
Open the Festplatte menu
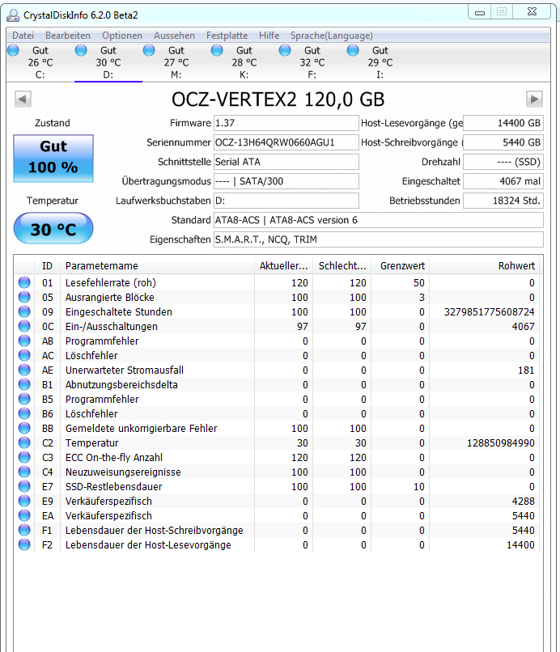tap(227, 36)
